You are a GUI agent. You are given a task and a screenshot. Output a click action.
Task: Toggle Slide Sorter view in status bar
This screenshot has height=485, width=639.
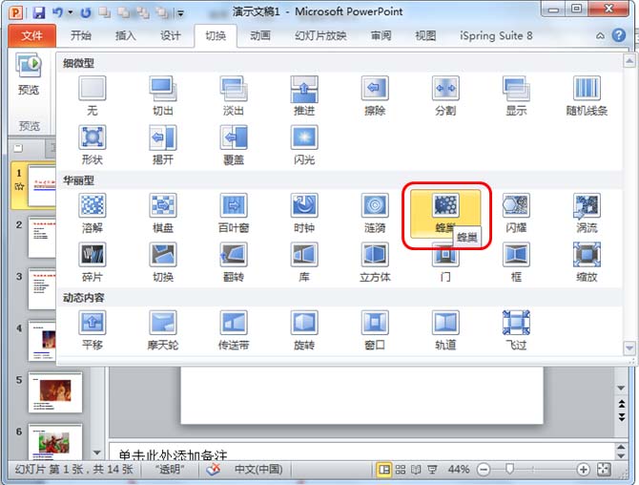pyautogui.click(x=401, y=470)
